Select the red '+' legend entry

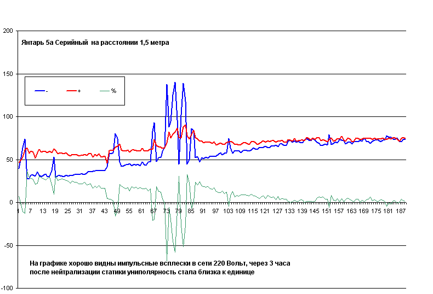(x=73, y=91)
